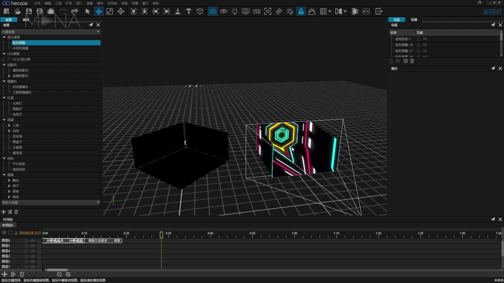Open the layout grid dropdown arrow in toolbar
The image size is (504, 283).
tap(330, 11)
